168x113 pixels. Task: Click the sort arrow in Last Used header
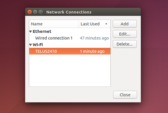[106, 24]
